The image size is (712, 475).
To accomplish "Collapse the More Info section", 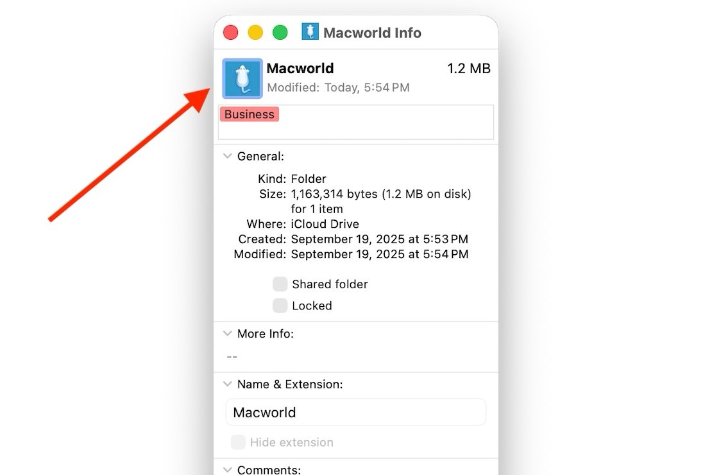I will coord(227,334).
